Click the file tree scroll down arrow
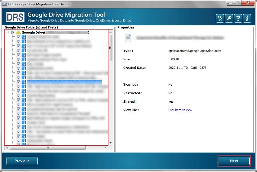The height and width of the screenshot is (172, 257). pyautogui.click(x=110, y=143)
